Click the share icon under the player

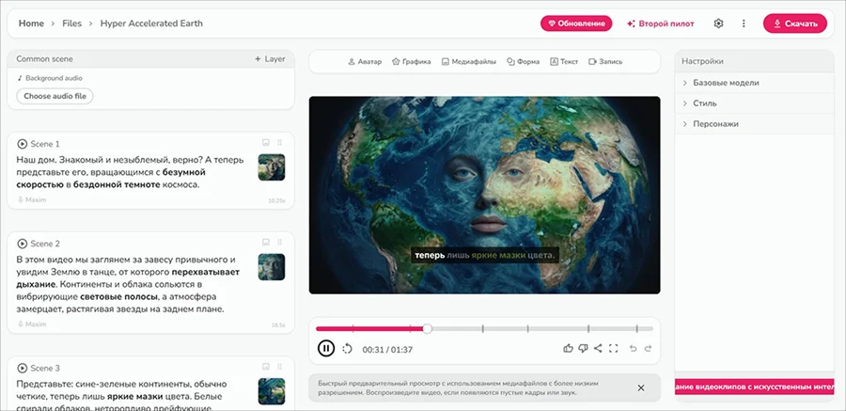coord(598,348)
